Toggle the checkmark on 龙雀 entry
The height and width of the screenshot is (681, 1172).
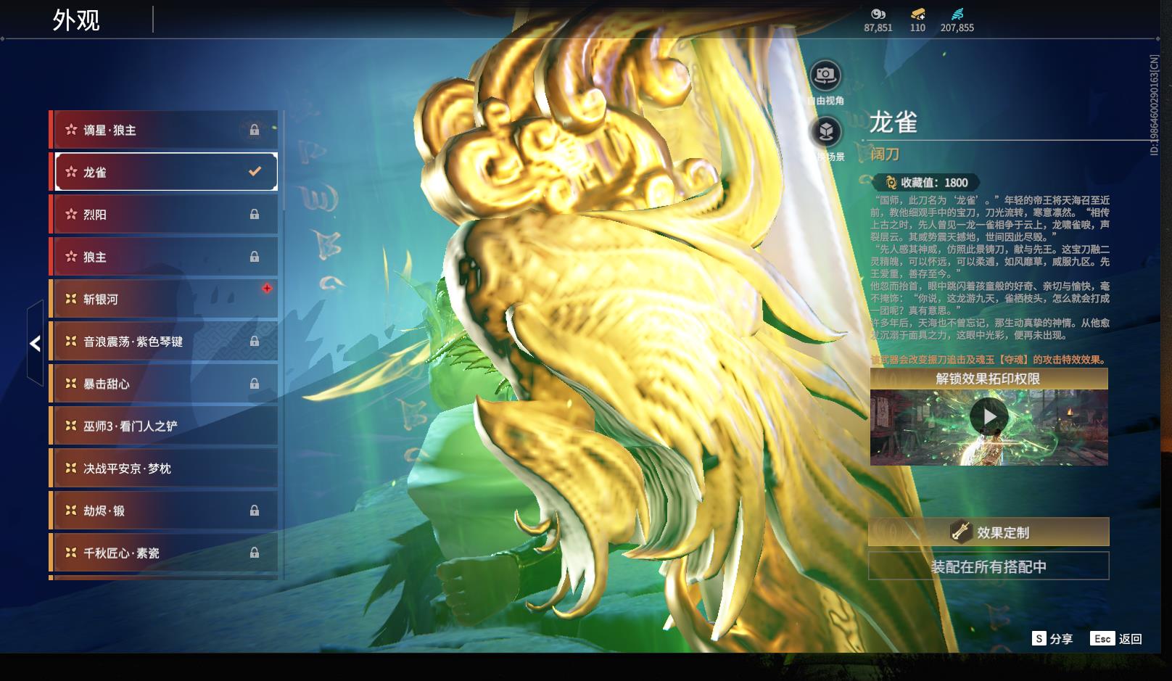(253, 171)
